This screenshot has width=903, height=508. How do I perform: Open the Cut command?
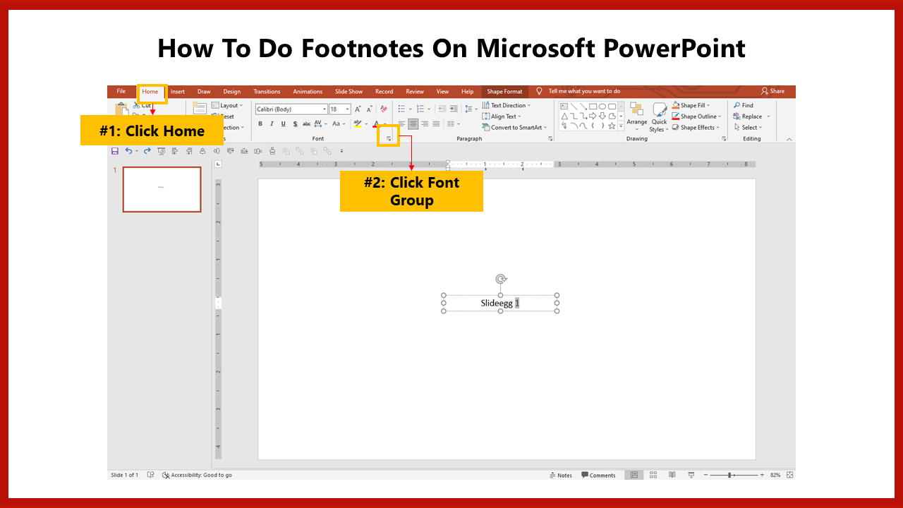(142, 106)
